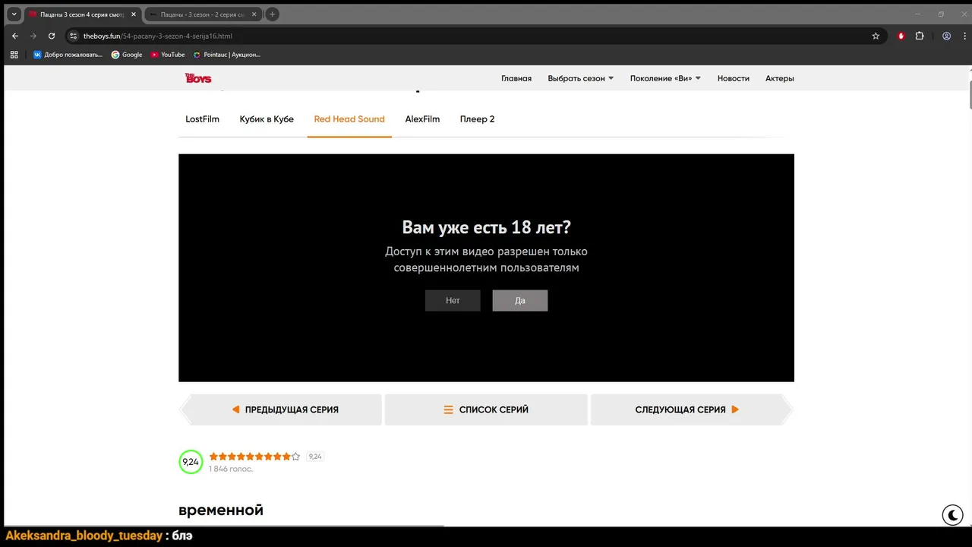Viewport: 972px width, 547px height.
Task: Select the 'Red Head Sound' tab
Action: point(349,119)
